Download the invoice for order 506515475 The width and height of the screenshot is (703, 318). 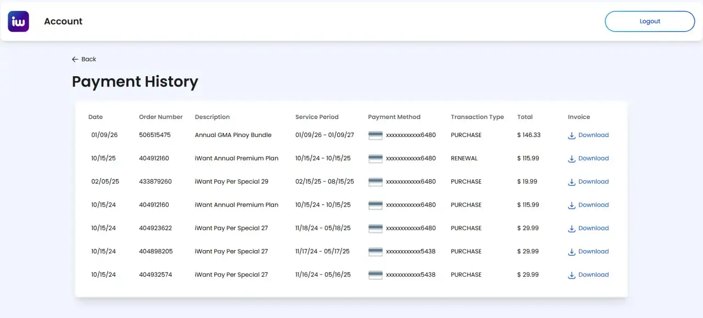tap(588, 135)
